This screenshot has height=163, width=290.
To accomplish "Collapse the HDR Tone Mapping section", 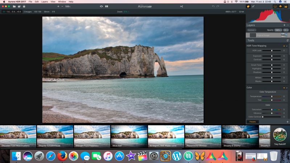I will click(287, 46).
